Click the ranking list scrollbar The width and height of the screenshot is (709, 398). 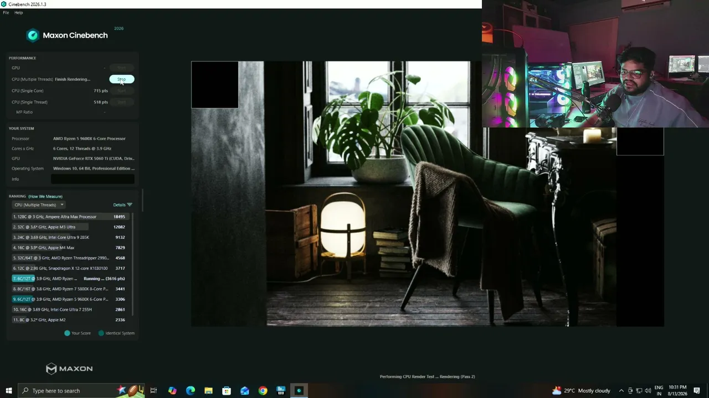133,265
